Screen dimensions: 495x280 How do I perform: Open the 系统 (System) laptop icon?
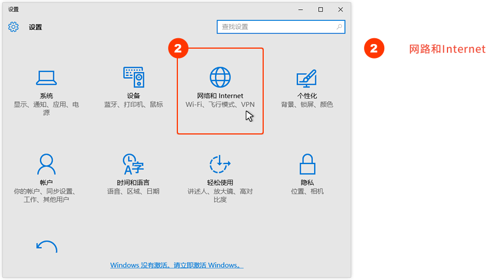click(x=46, y=78)
